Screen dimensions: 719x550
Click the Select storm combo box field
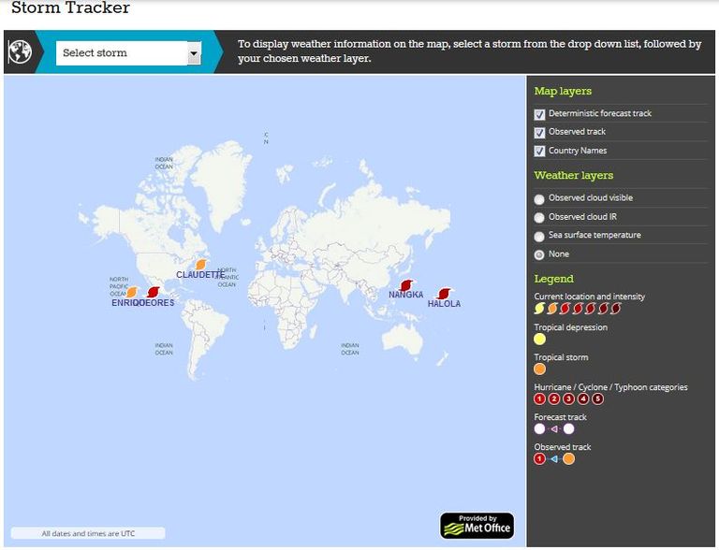[x=128, y=53]
